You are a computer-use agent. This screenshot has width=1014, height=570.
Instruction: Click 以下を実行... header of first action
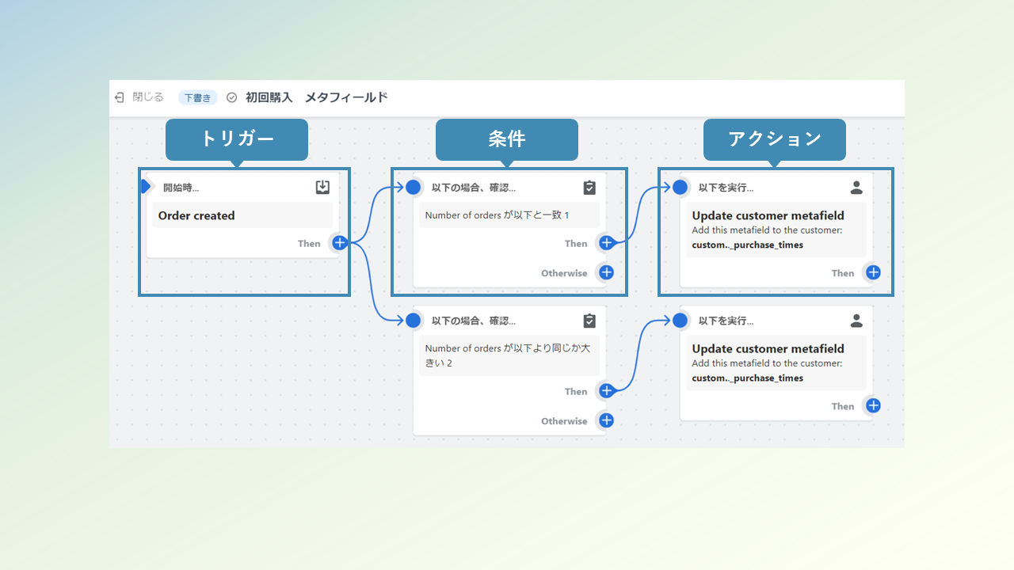(726, 188)
